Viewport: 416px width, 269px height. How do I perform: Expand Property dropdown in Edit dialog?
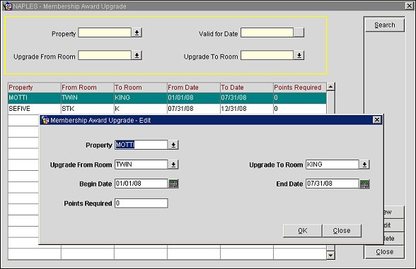173,145
